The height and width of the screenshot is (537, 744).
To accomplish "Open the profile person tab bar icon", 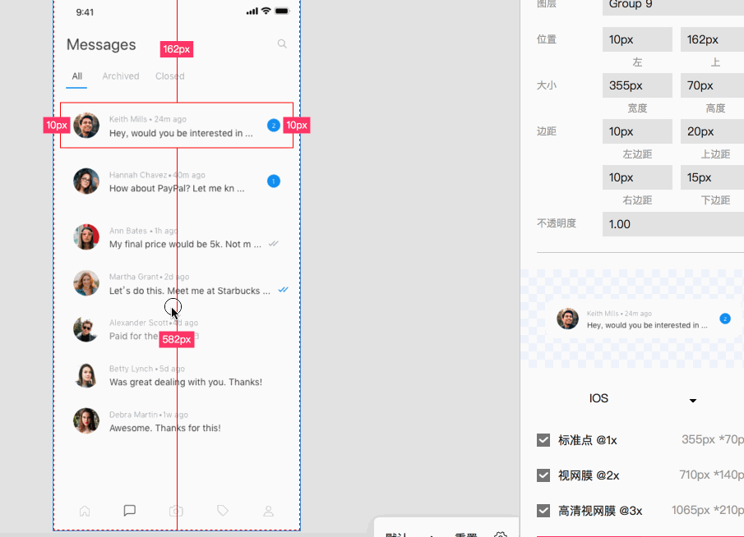I will tap(269, 511).
